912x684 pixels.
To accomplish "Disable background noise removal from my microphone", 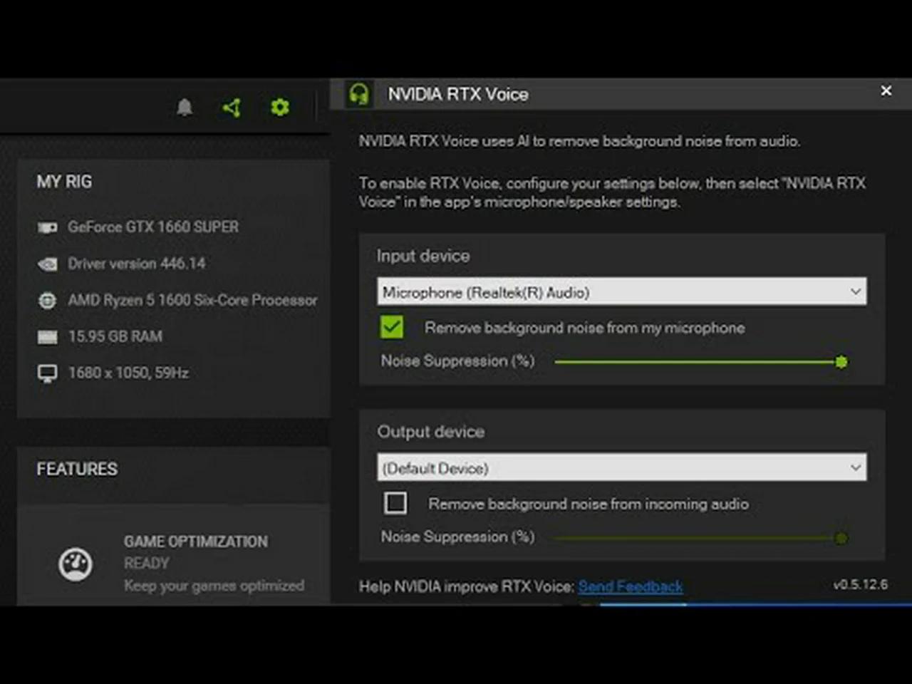I will point(392,327).
